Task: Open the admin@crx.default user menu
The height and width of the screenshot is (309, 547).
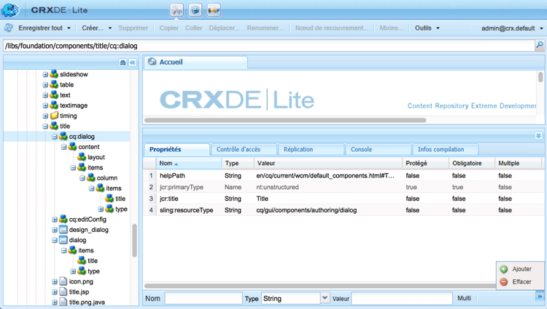Action: (512, 28)
